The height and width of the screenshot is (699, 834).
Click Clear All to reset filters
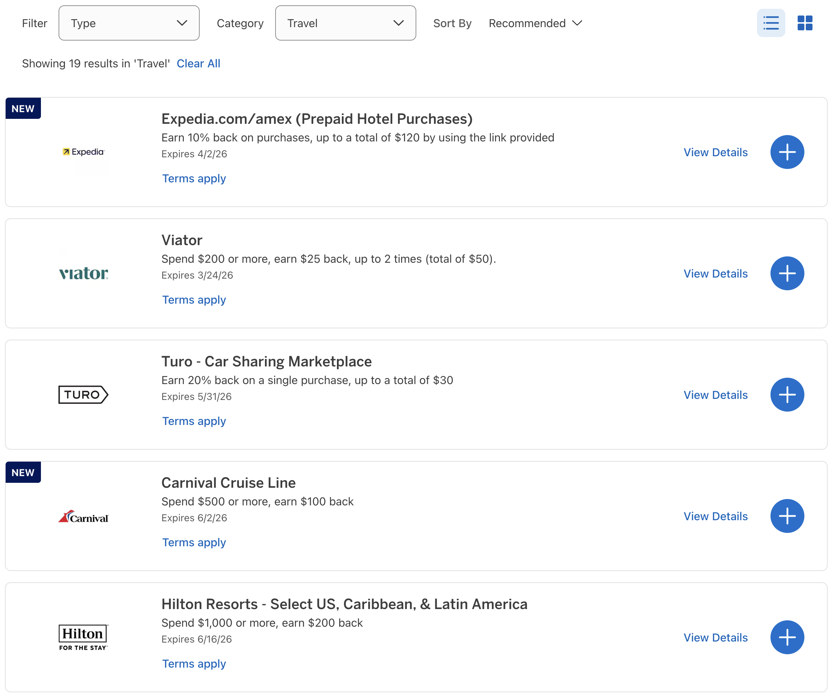(x=199, y=63)
